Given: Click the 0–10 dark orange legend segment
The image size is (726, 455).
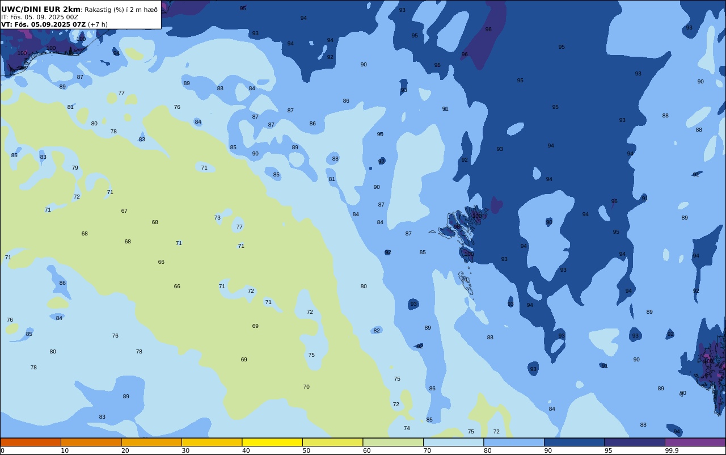Looking at the screenshot, I should (x=31, y=442).
